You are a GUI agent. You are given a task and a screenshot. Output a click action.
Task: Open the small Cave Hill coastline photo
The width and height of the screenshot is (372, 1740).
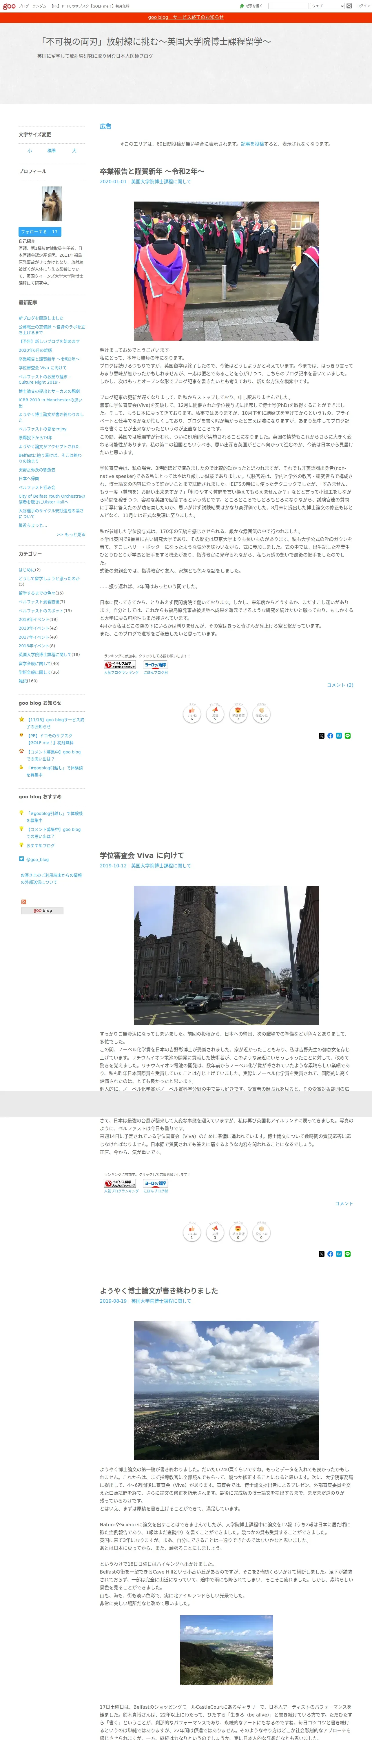point(226,1650)
